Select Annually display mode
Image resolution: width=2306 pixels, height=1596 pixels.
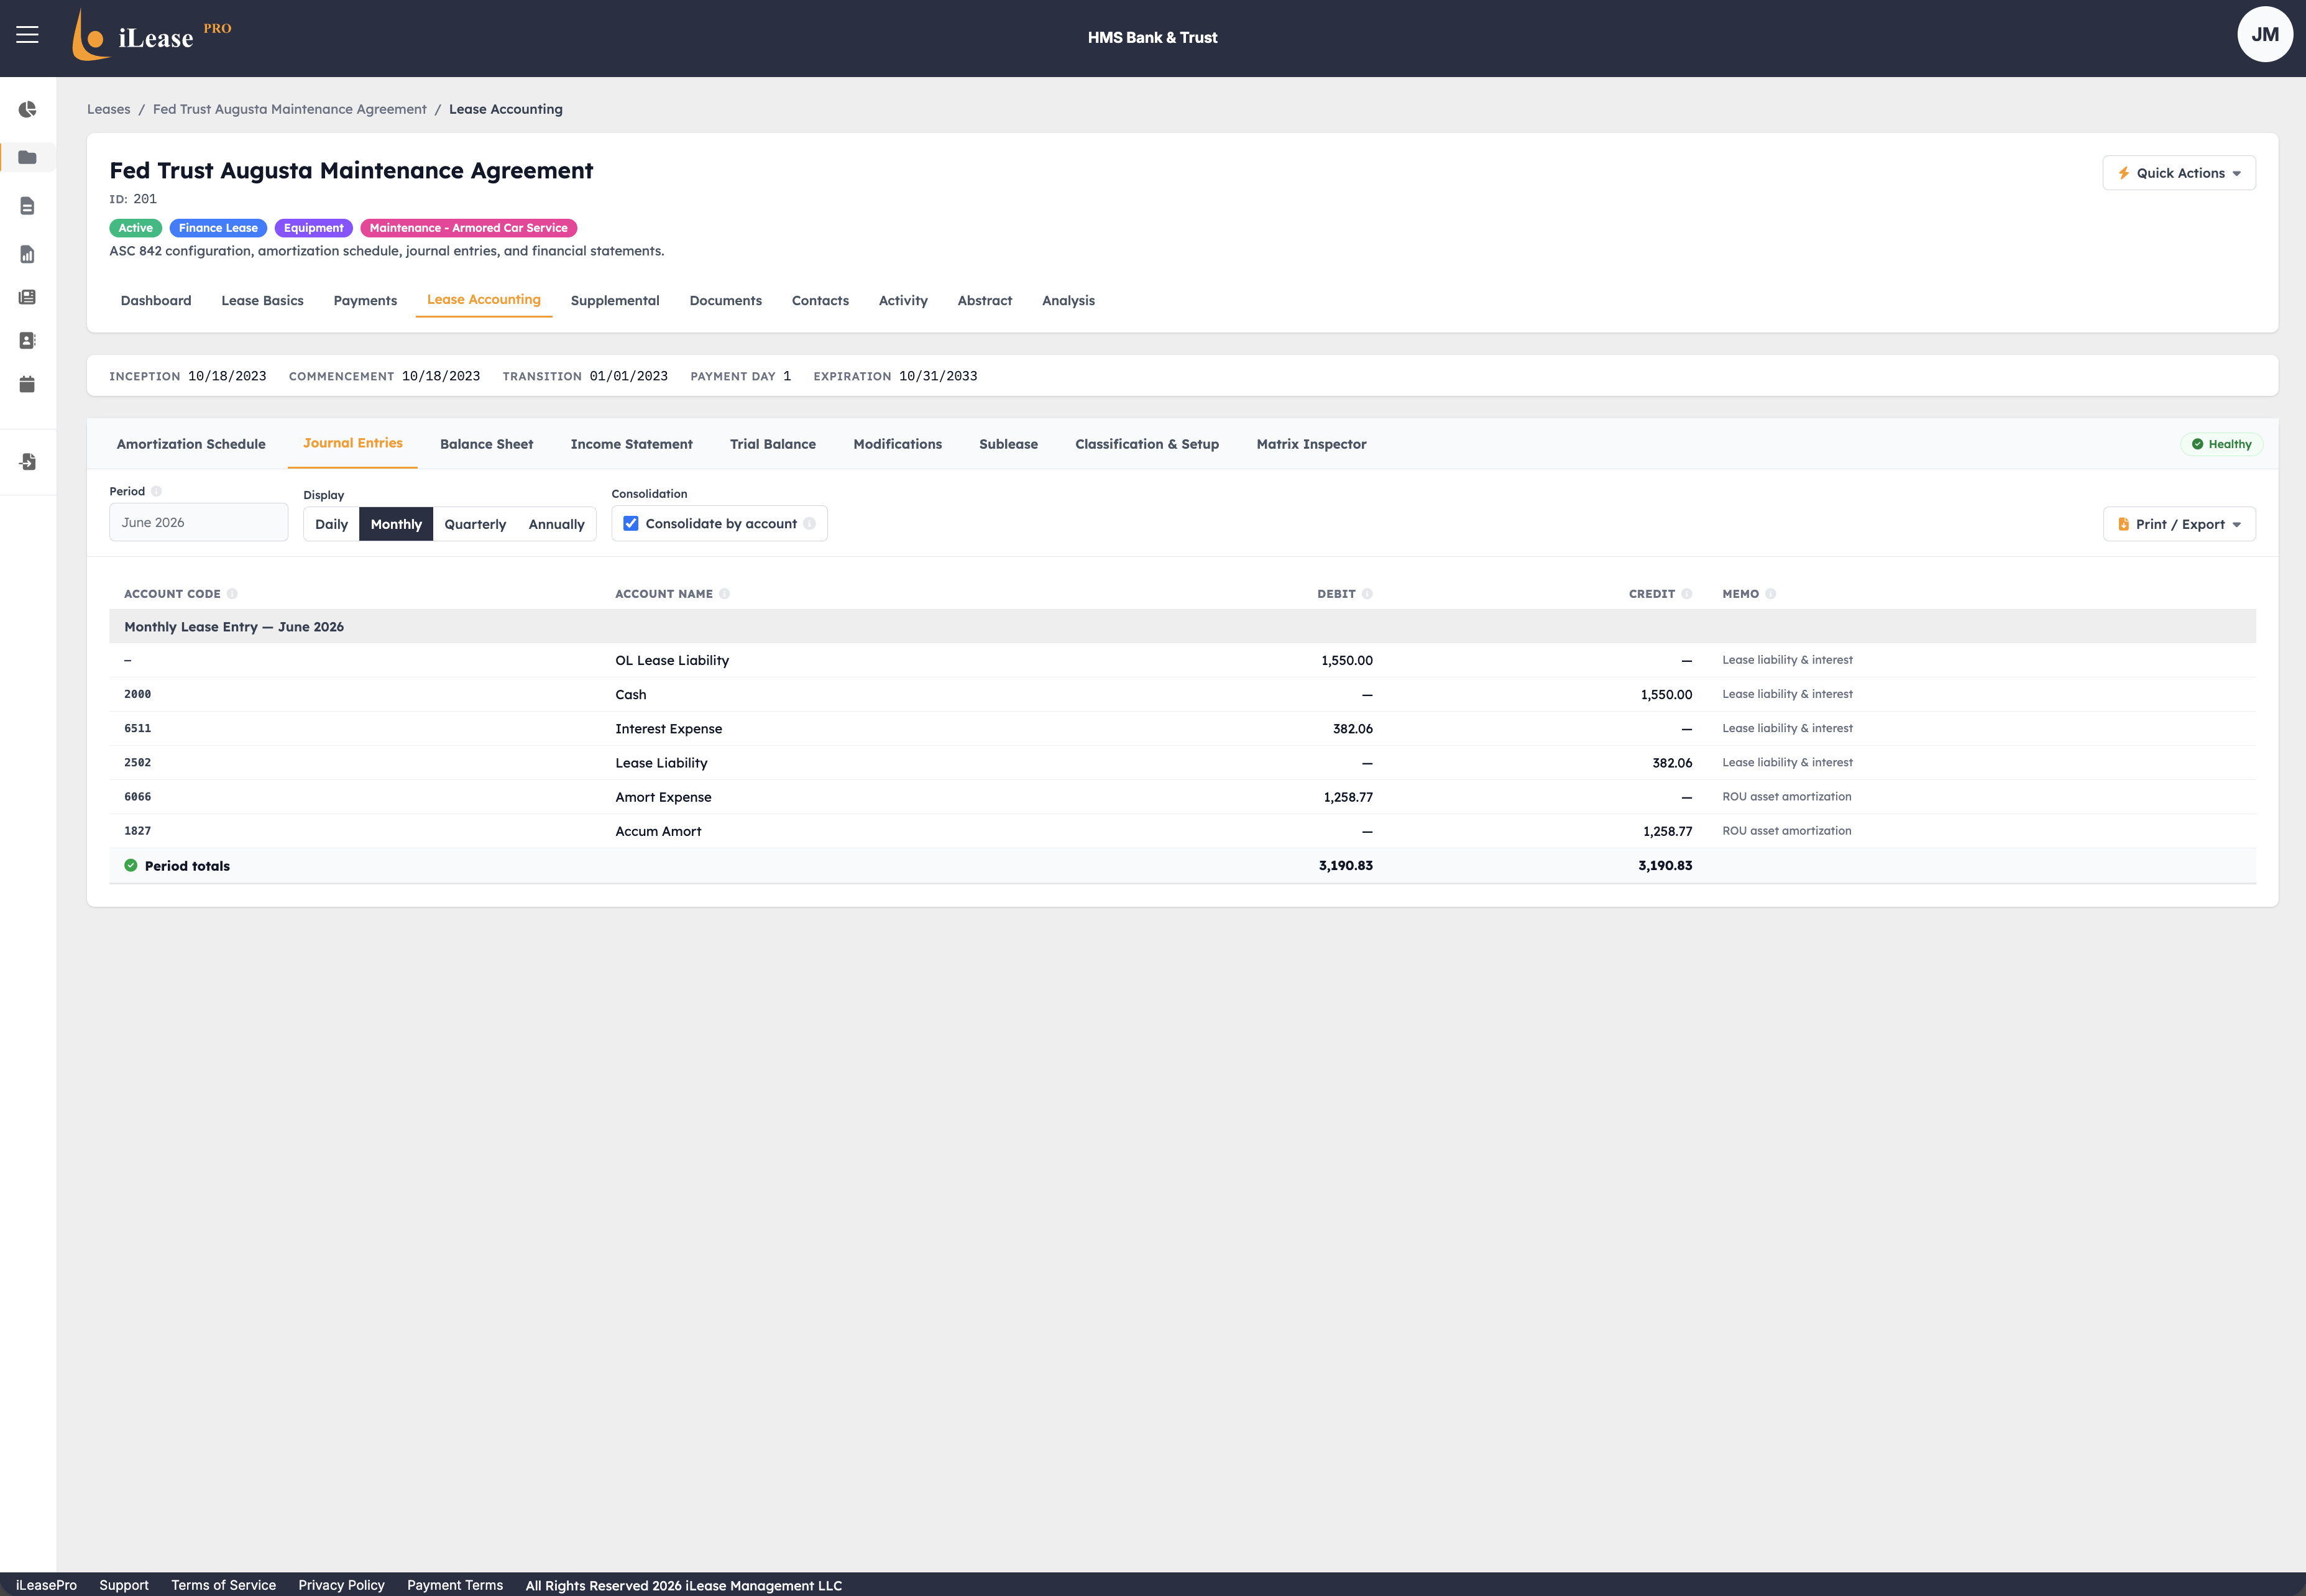556,525
